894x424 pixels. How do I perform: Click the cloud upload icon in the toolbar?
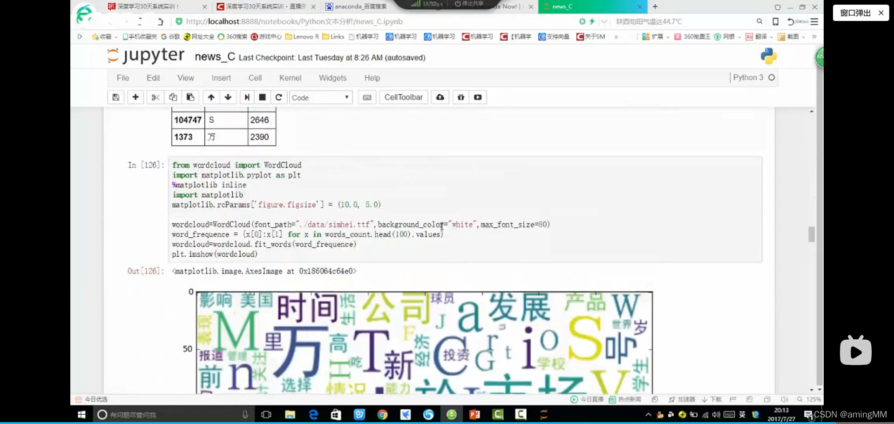click(x=440, y=97)
